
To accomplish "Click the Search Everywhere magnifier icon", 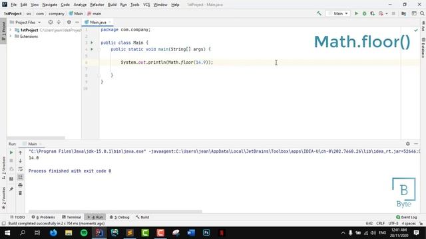I will pyautogui.click(x=422, y=13).
